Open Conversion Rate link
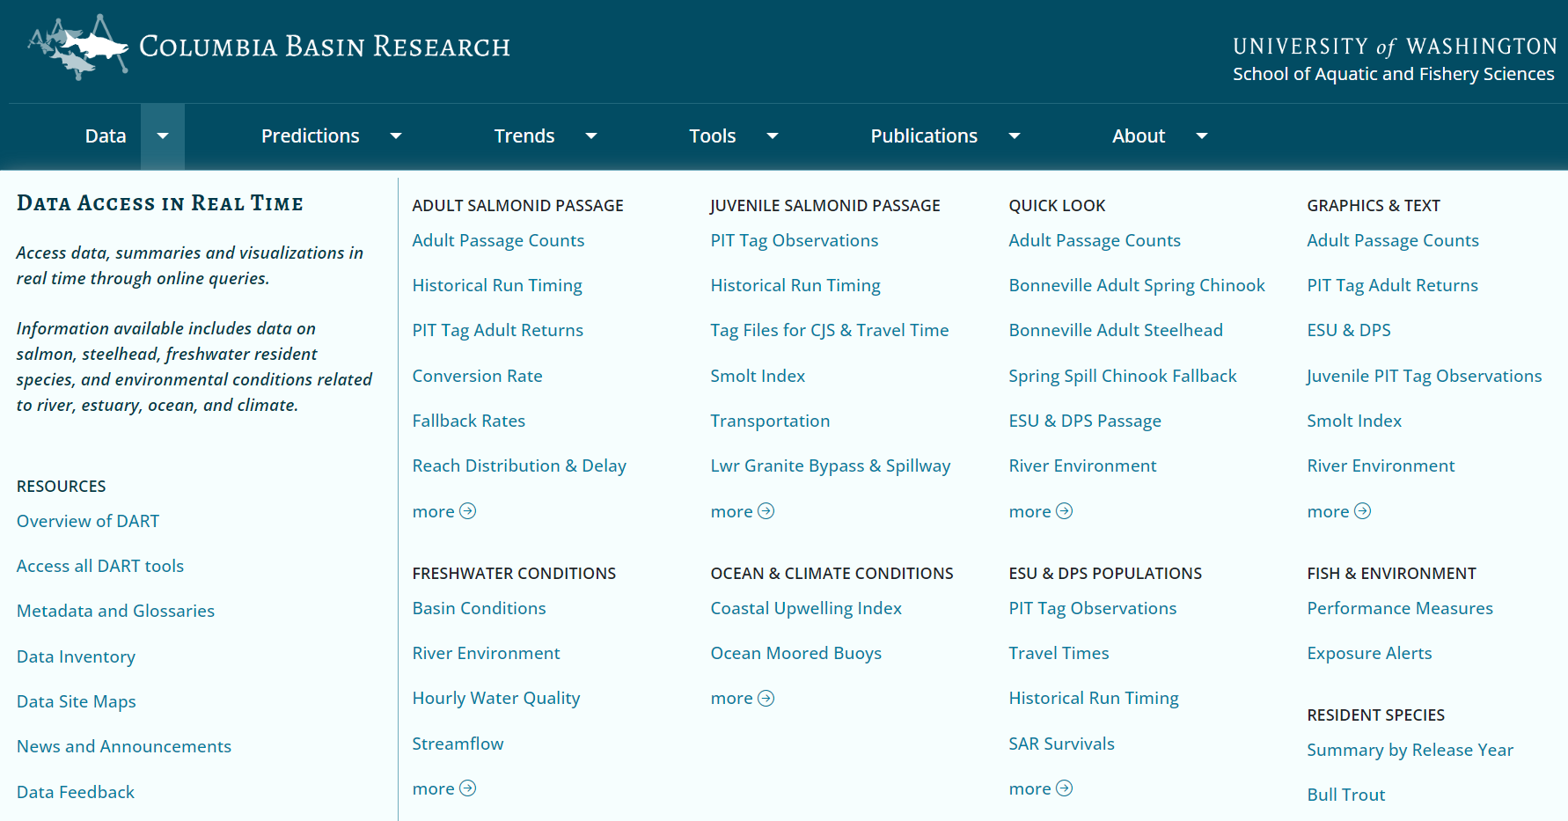Screen dimensions: 1568x821 coord(477,376)
